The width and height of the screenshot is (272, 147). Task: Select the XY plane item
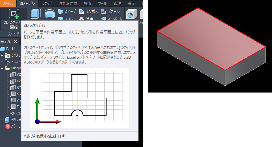[x=16, y=87]
